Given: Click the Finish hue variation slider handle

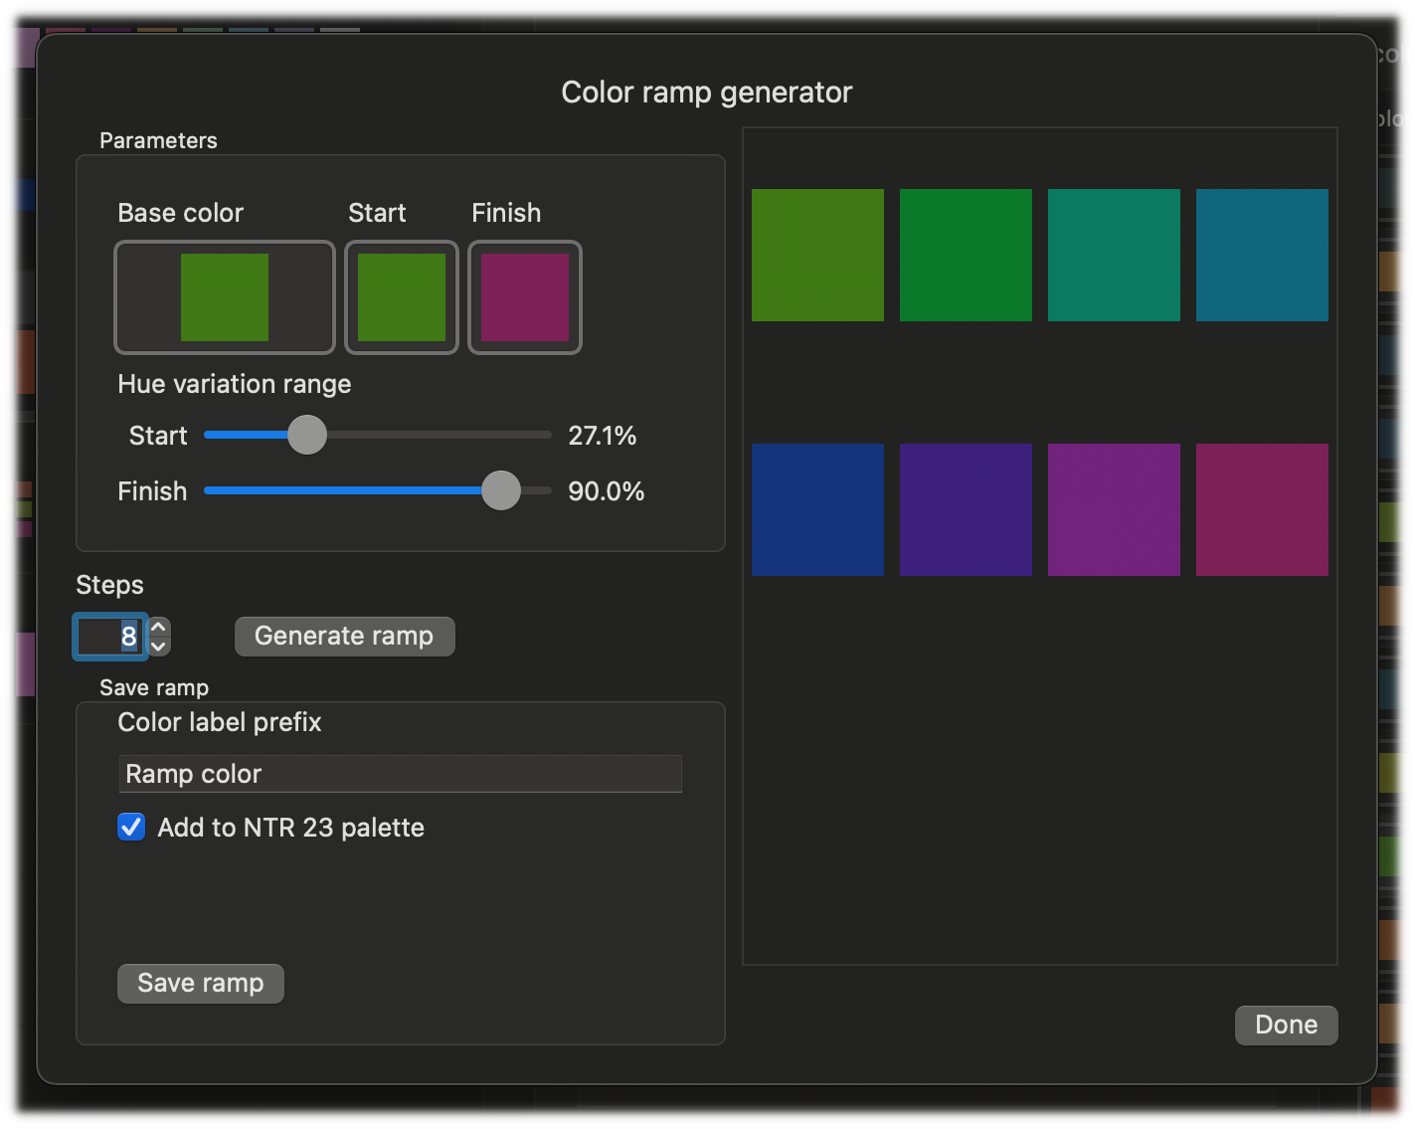Looking at the screenshot, I should click(x=501, y=491).
